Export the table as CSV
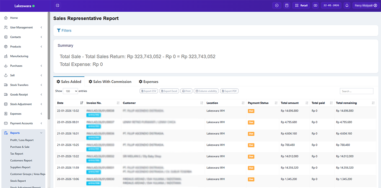 click(x=148, y=91)
